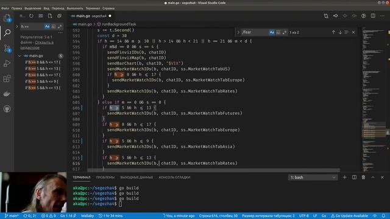390x219 pixels.
Task: Select the ТЕРМИНАЛ panel tab
Action: coord(82,177)
